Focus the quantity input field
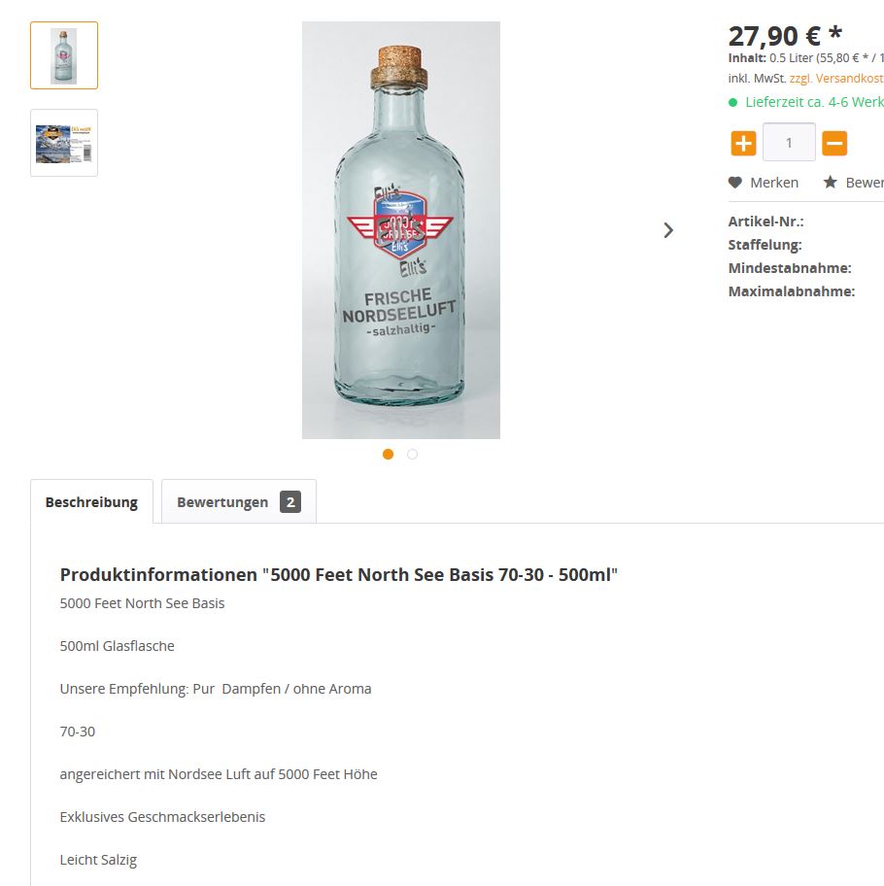 (x=789, y=143)
